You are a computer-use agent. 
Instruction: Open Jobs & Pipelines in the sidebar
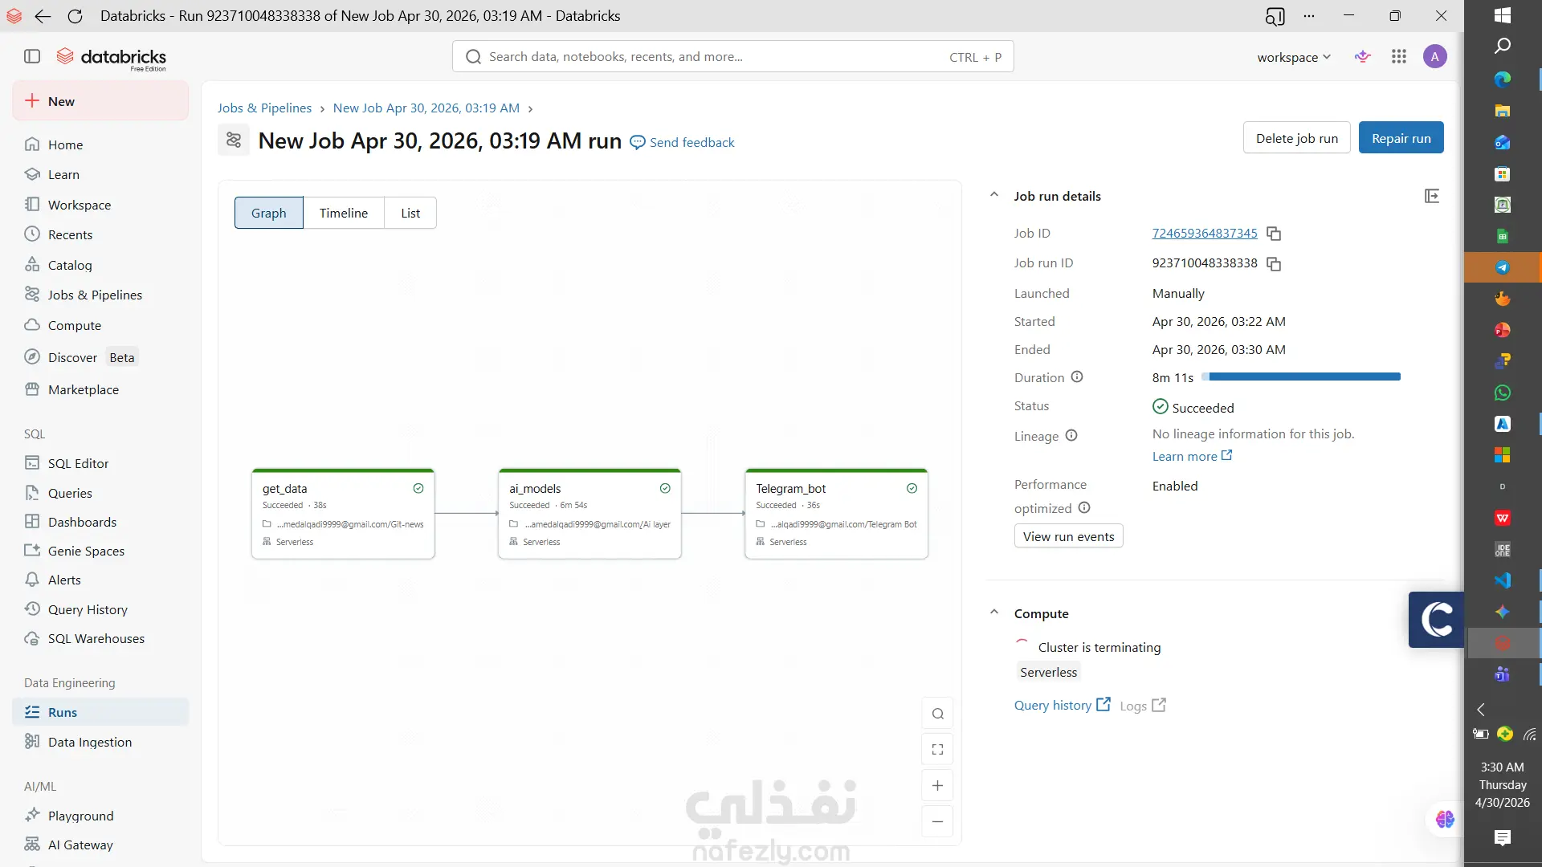coord(100,295)
